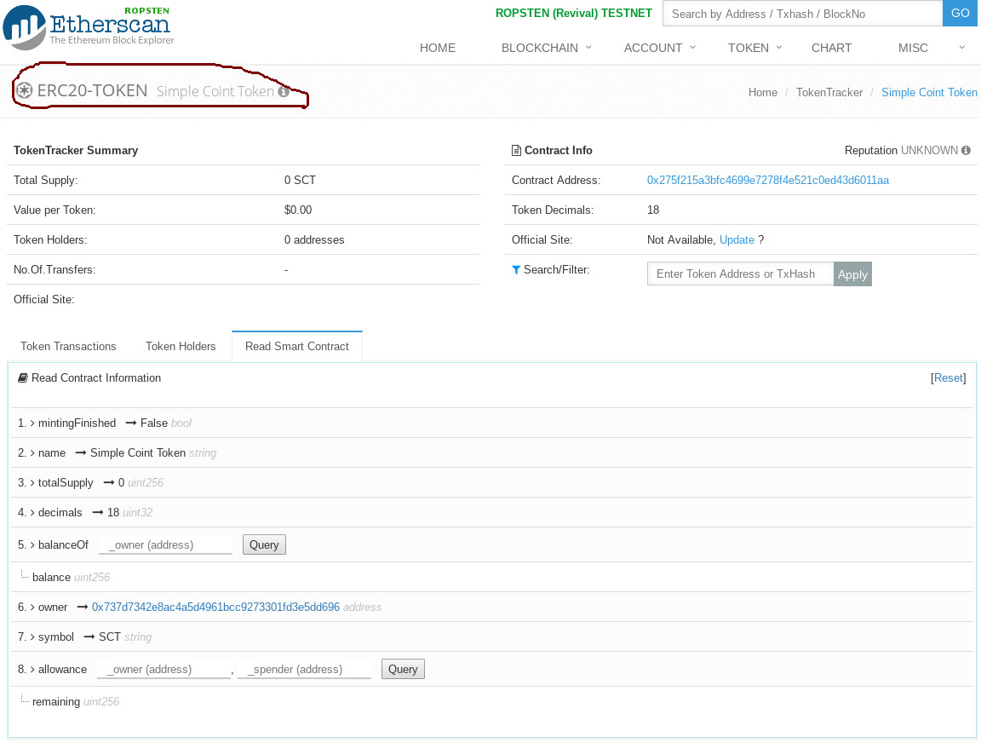Expand the ACCOUNT dropdown menu
Screen dimensions: 981x743
point(659,49)
